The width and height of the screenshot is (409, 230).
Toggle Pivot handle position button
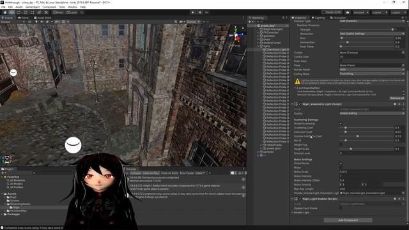[58, 13]
